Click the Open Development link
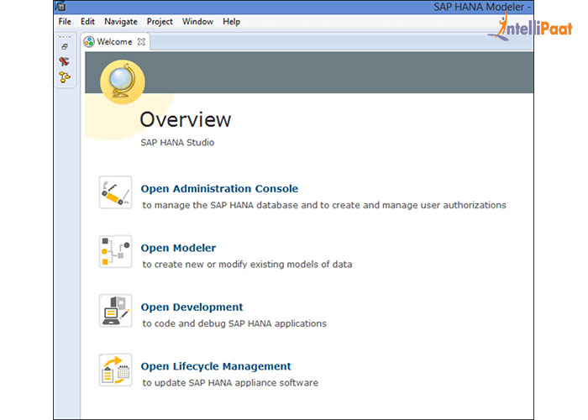 [192, 307]
